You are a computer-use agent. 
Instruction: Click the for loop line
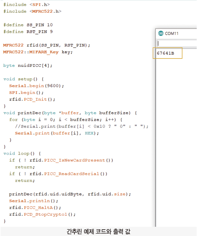(65, 120)
